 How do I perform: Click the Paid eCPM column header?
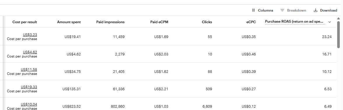tap(159, 22)
